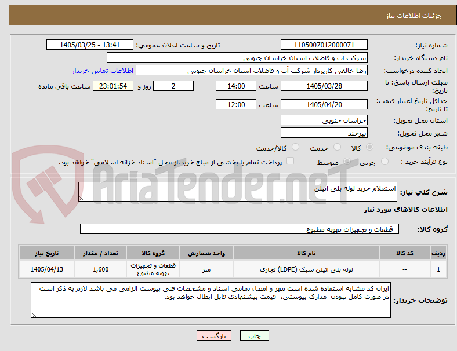The width and height of the screenshot is (457, 351).
Task: Select the خدمت radio button
Action: 337,147
